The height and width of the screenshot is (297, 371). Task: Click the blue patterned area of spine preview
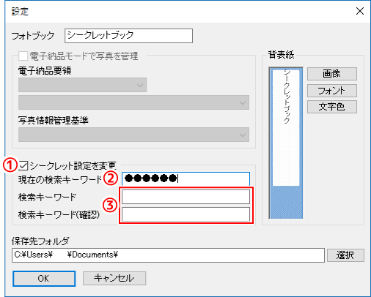tap(286, 203)
